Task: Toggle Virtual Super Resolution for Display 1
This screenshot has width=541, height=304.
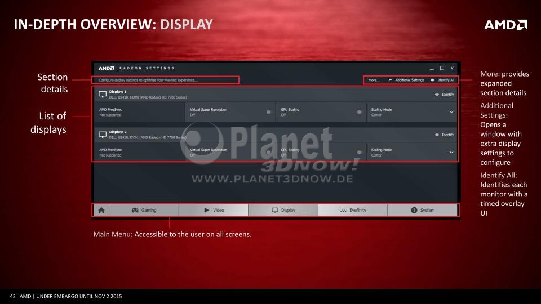Action: tap(269, 112)
